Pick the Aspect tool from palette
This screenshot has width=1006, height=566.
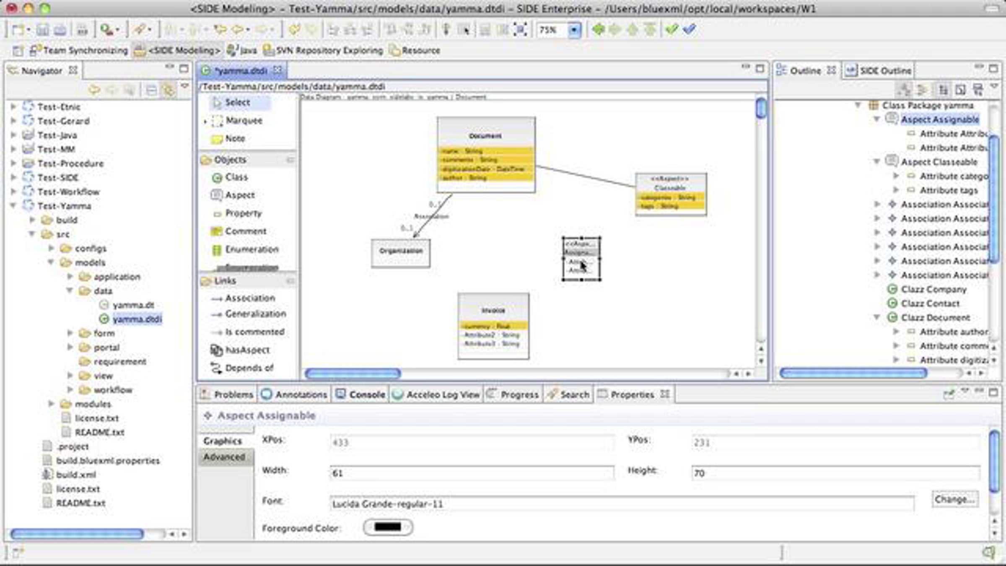coord(239,195)
